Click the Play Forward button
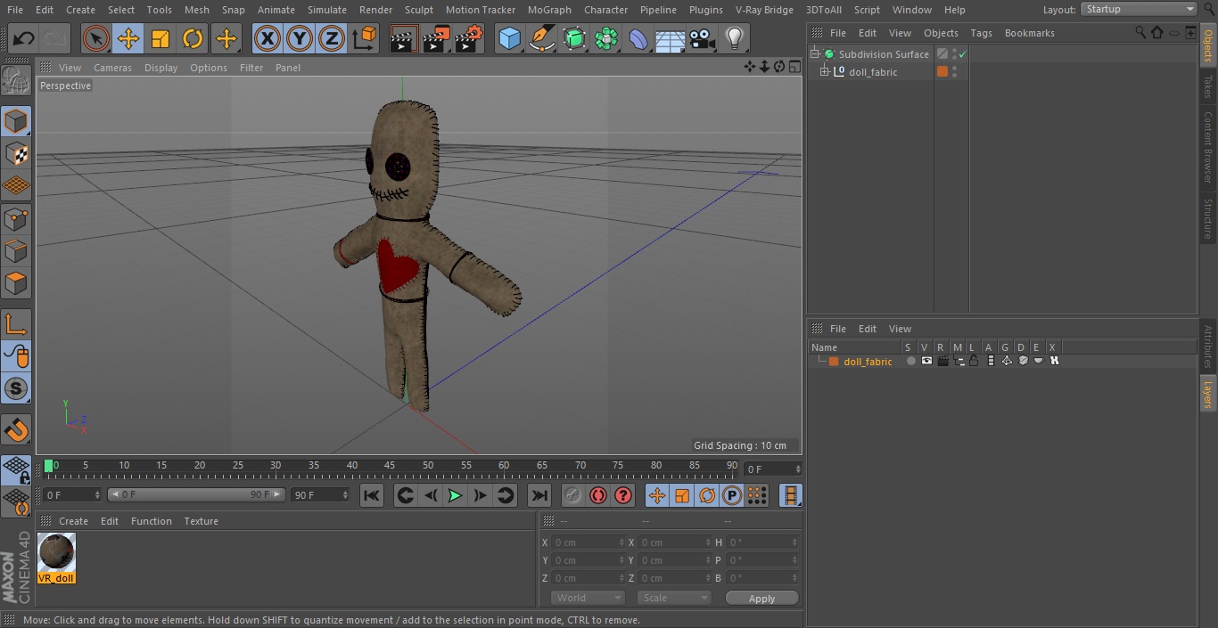This screenshot has height=628, width=1218. click(455, 495)
